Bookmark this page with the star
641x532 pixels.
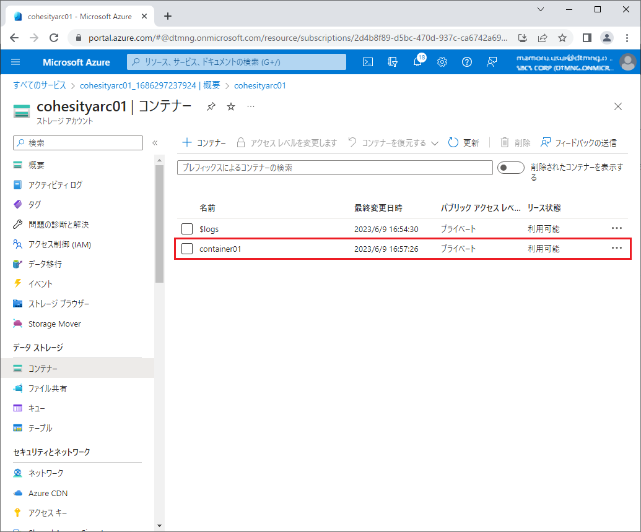[x=562, y=38]
